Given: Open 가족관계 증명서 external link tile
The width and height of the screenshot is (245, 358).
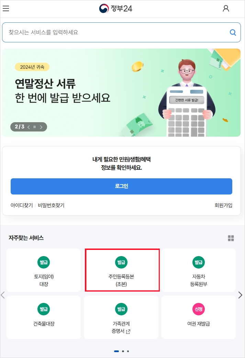Looking at the screenshot, I should [x=121, y=317].
